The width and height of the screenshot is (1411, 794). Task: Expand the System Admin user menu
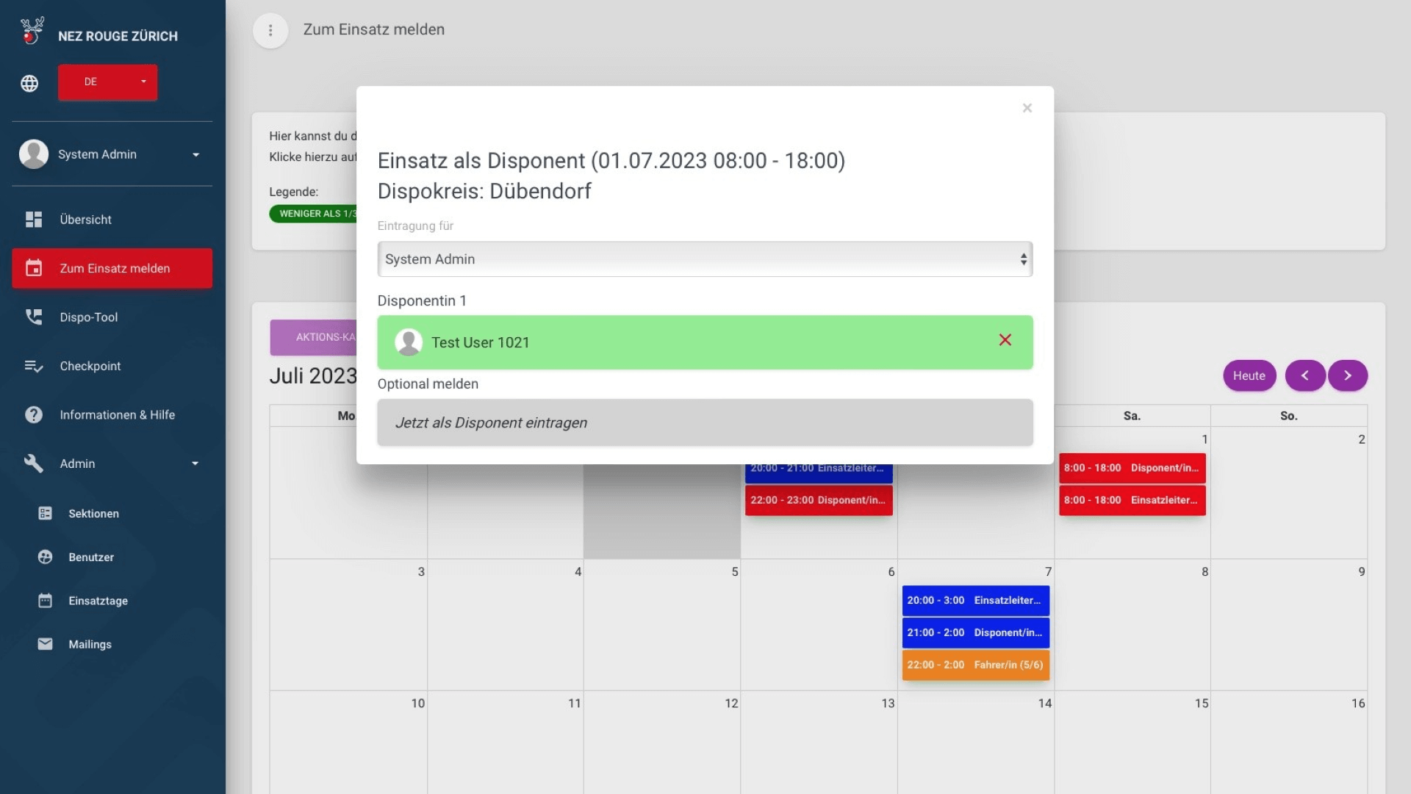coord(112,154)
